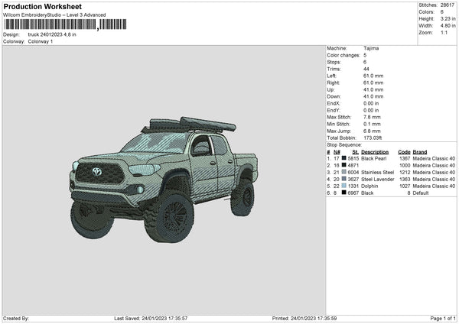Select the Stainless Steel color swatch
Screen dimensions: 459x324
[344, 172]
